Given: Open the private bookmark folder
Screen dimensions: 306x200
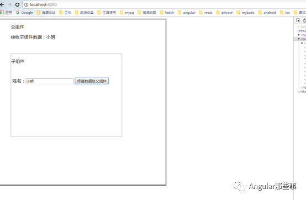Looking at the screenshot, I should click(224, 13).
